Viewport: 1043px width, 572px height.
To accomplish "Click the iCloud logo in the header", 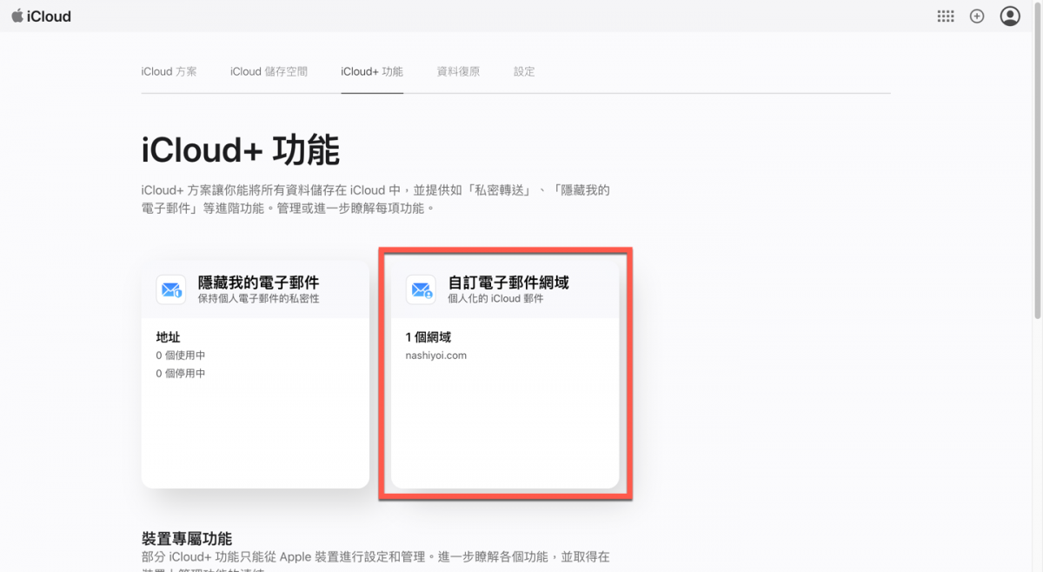I will coord(41,16).
